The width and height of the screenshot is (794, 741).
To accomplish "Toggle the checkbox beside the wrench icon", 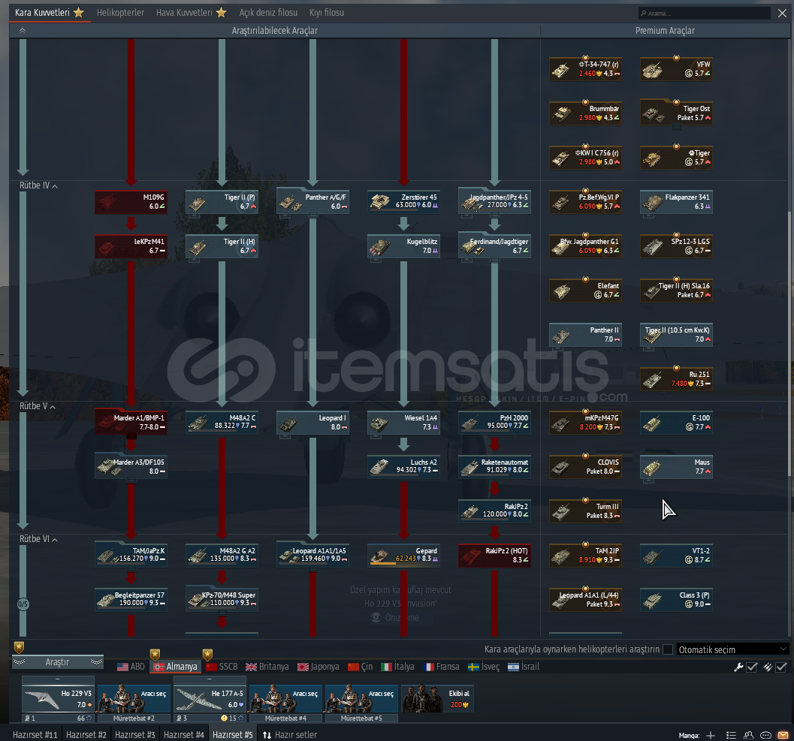I will tap(752, 667).
